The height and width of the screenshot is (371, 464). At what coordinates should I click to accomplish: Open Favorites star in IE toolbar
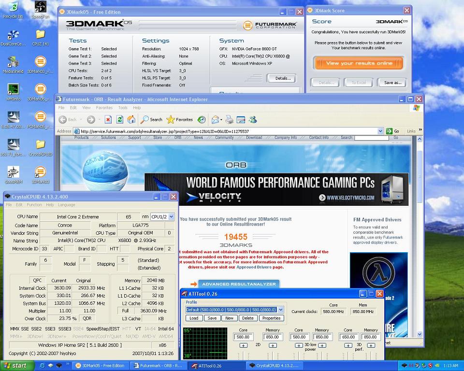coord(171,119)
